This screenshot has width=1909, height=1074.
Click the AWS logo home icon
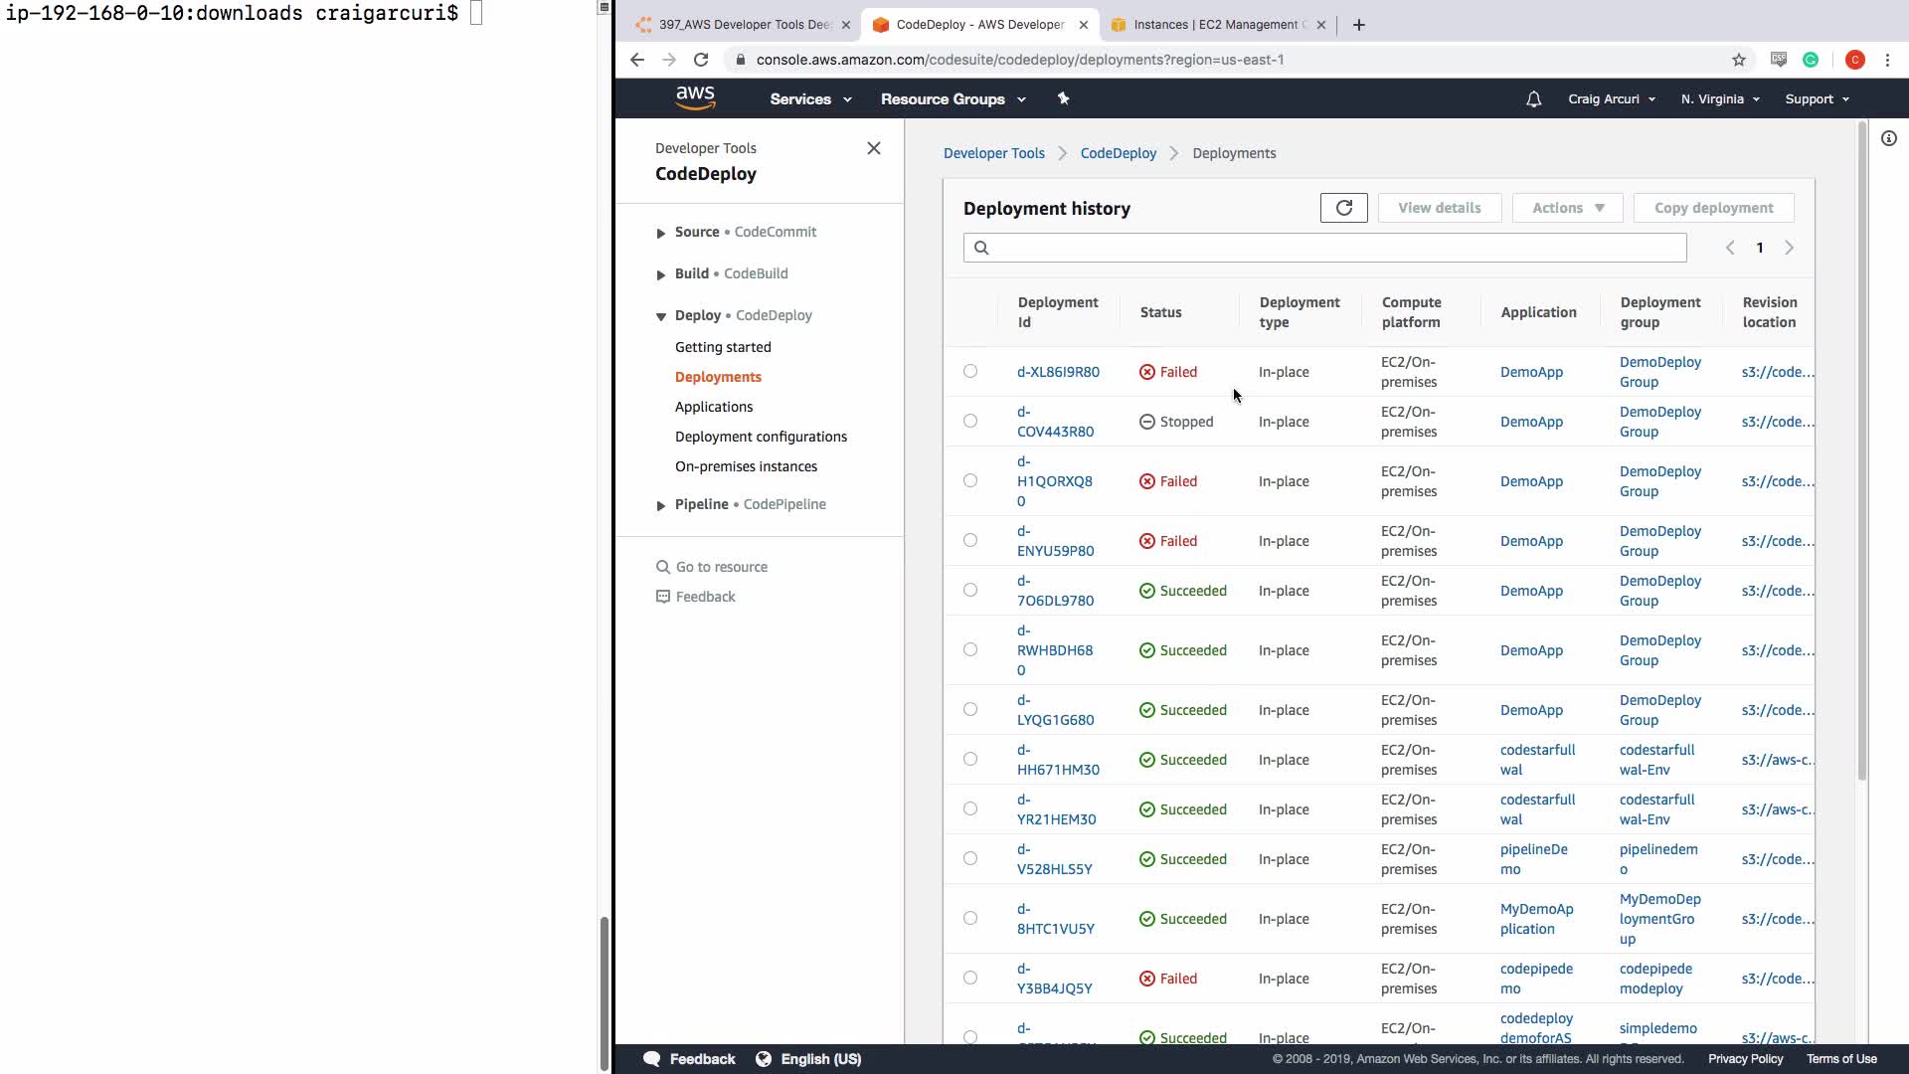pos(695,97)
